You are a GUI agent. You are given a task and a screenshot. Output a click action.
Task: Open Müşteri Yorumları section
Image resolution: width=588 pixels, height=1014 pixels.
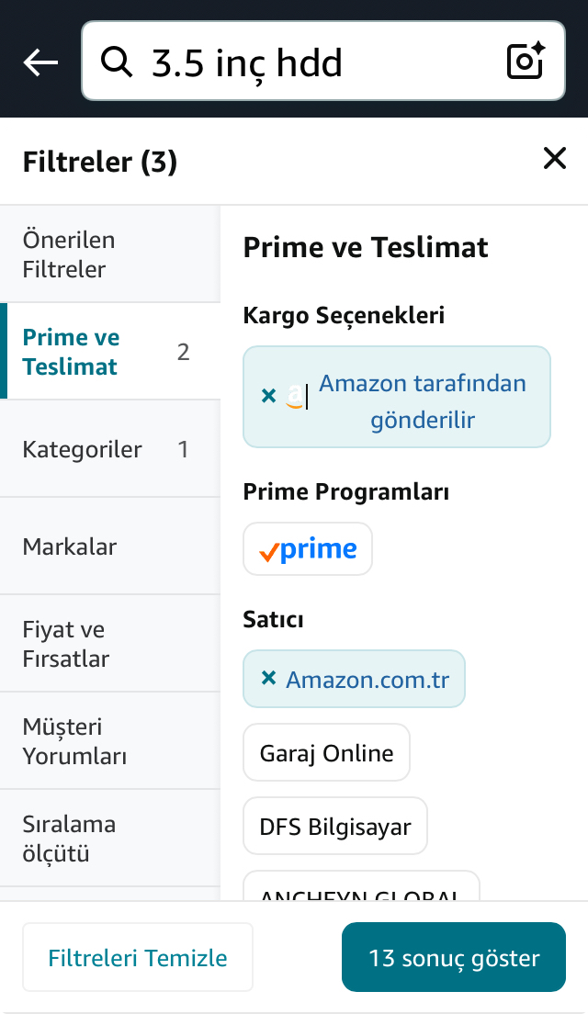coord(110,741)
